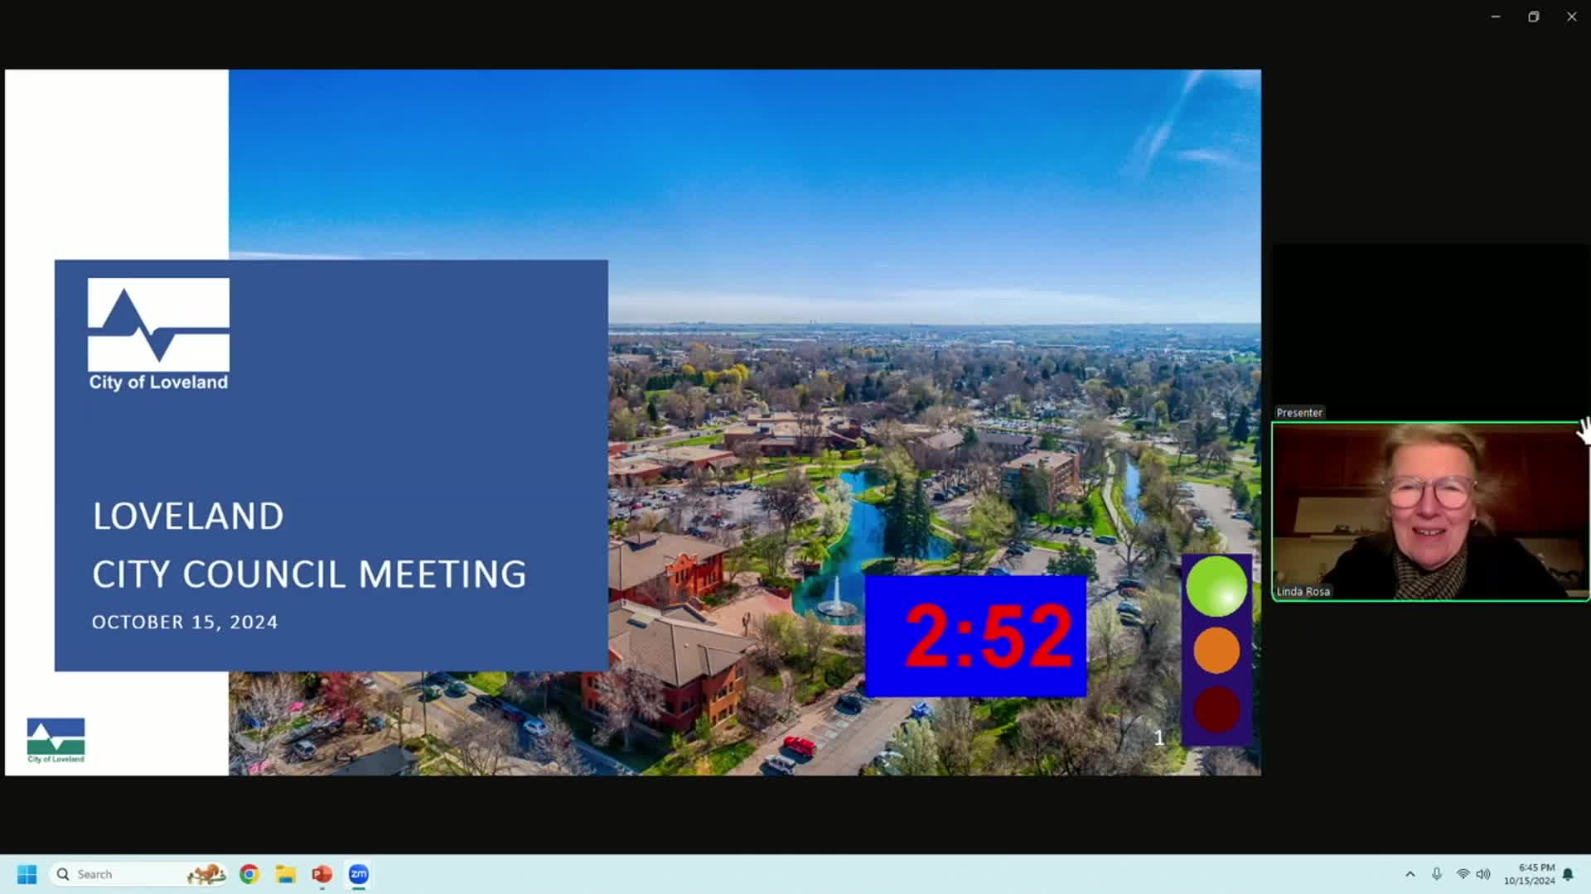Select Linda Rosa's video thumbnail
Screen dimensions: 1591x894
[1430, 512]
